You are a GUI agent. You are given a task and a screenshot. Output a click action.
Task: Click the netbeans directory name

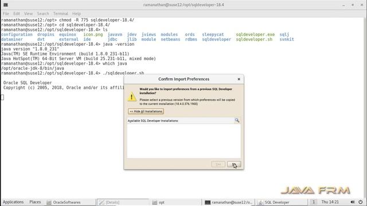[x=170, y=39]
